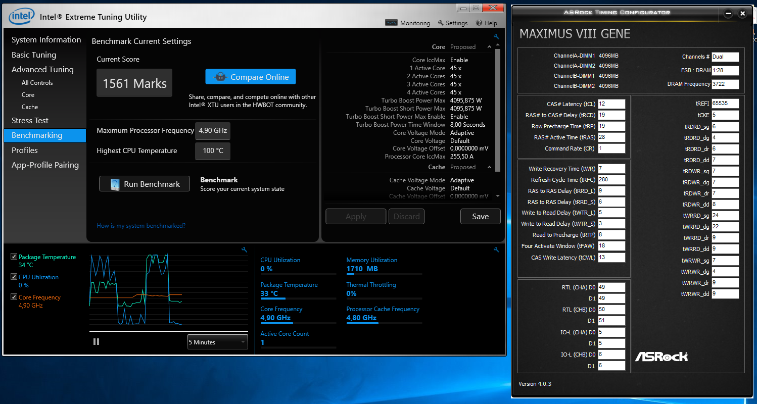Open Help question mark icon

point(479,23)
